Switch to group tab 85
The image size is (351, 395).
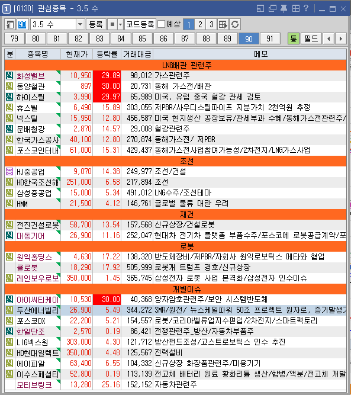[142, 38]
